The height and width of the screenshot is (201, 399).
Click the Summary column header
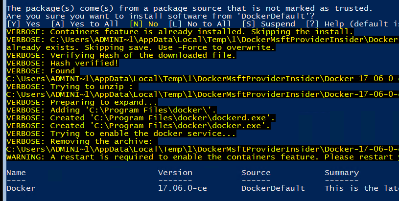click(x=341, y=173)
